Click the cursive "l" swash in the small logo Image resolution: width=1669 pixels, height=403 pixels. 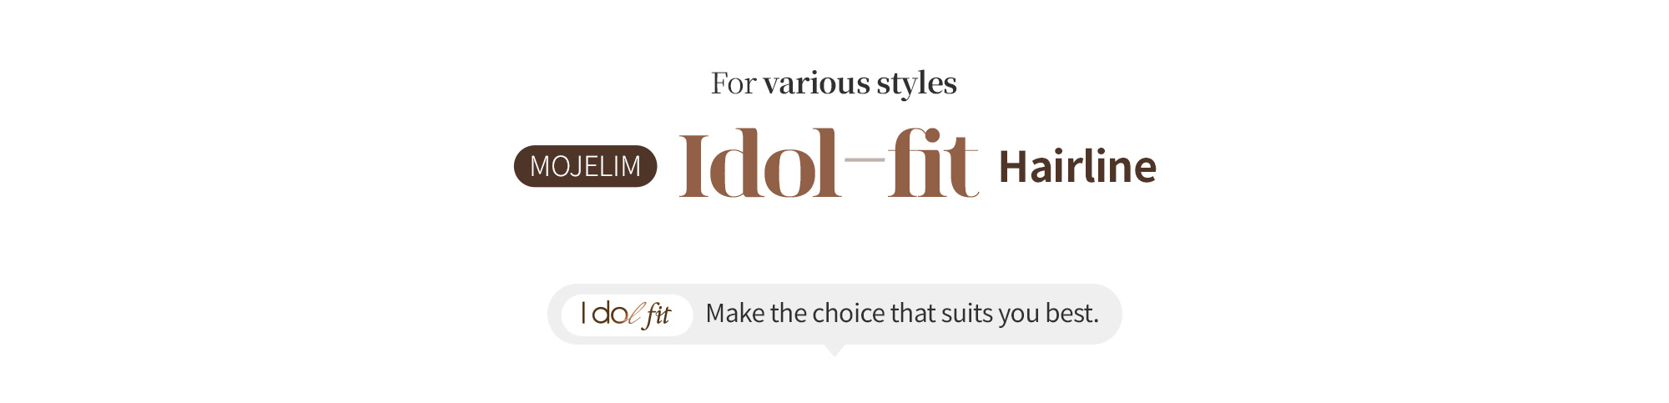point(636,315)
